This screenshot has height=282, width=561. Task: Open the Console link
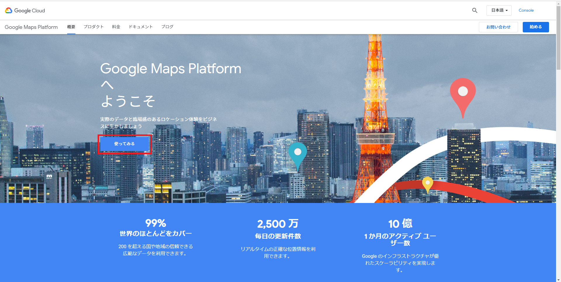tap(526, 10)
